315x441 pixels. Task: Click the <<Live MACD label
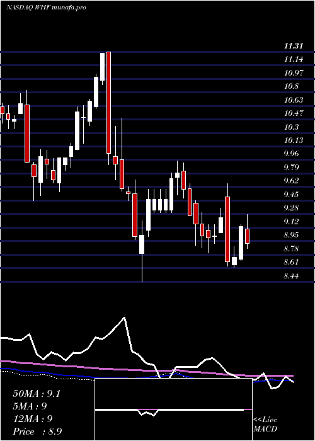pos(265,425)
